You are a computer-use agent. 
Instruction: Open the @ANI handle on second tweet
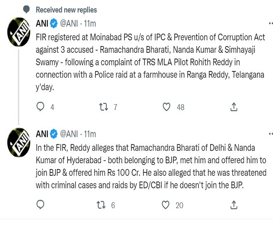[x=70, y=134]
